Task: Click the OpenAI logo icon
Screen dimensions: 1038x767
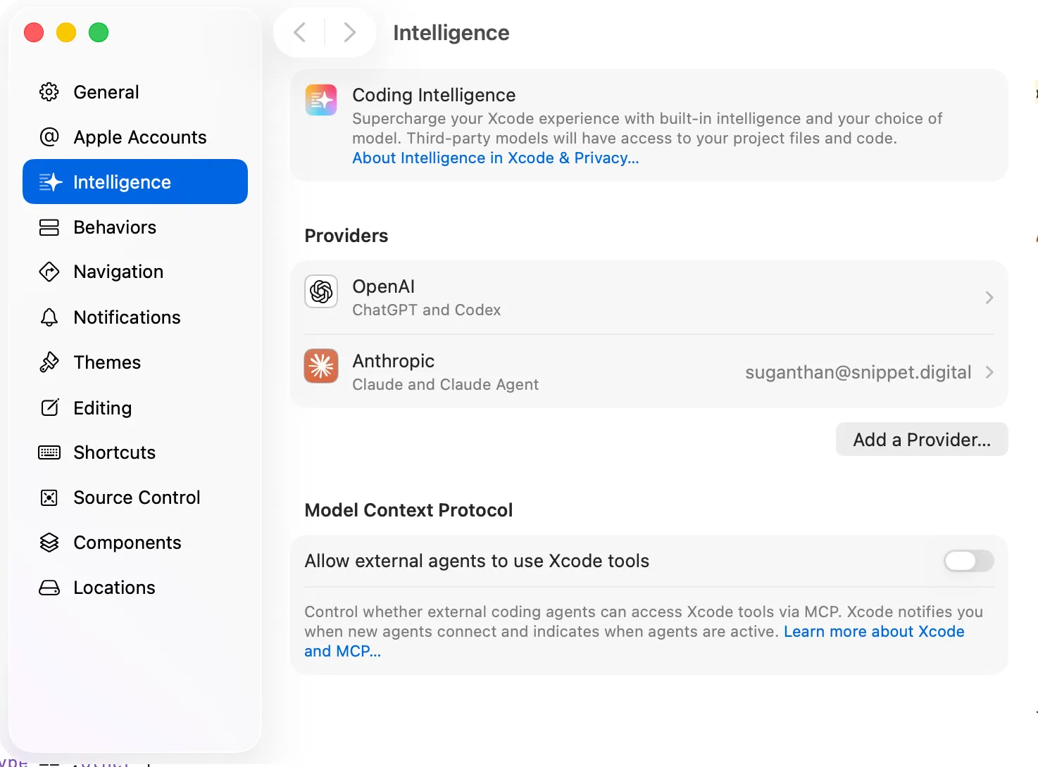Action: point(321,291)
